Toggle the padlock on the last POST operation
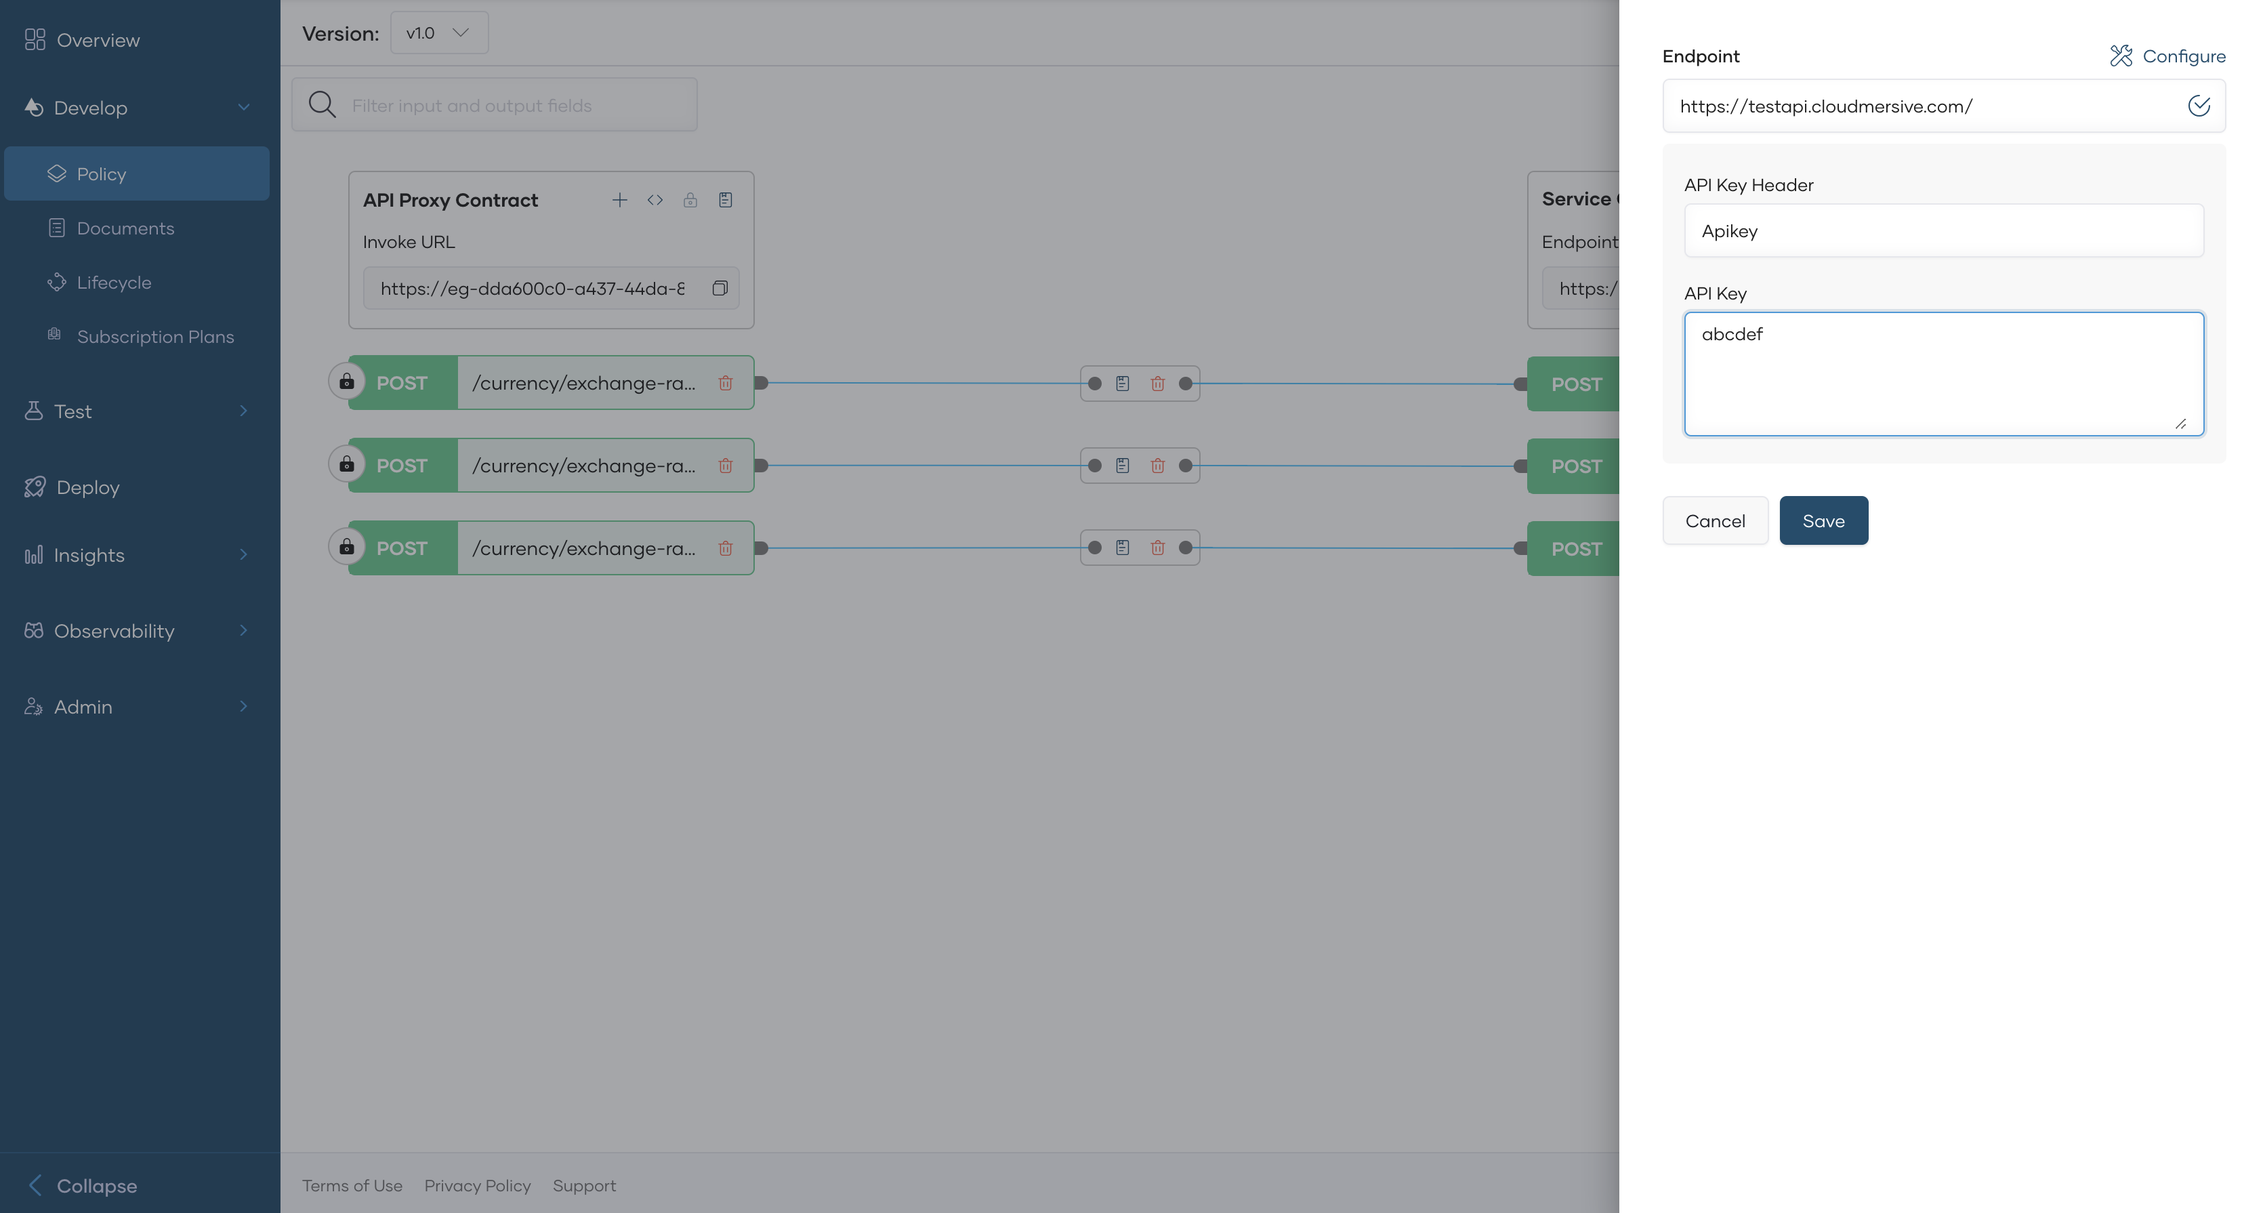The image size is (2263, 1213). (x=347, y=548)
